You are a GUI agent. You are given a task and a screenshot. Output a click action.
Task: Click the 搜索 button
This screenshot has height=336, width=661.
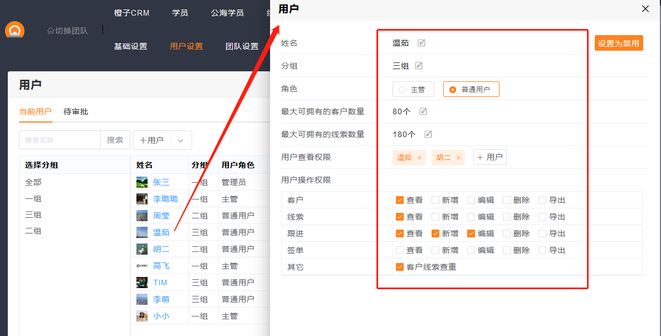click(x=115, y=140)
